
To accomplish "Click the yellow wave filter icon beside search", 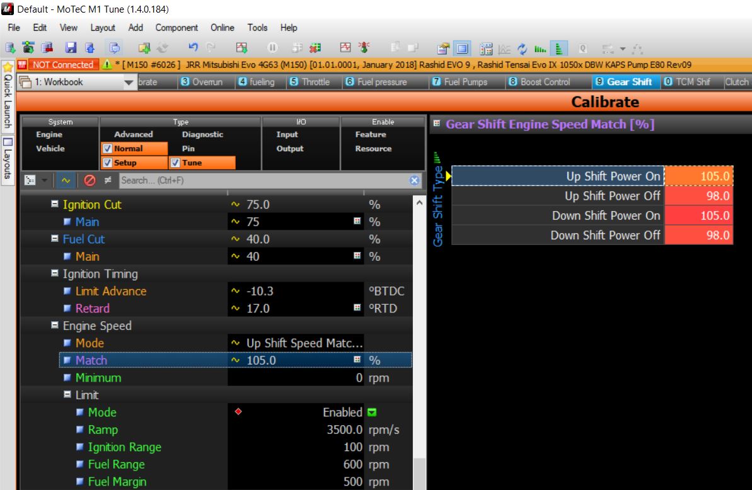I will tap(66, 181).
